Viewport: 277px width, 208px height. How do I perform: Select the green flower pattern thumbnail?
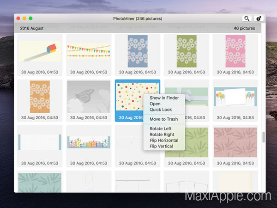click(187, 51)
